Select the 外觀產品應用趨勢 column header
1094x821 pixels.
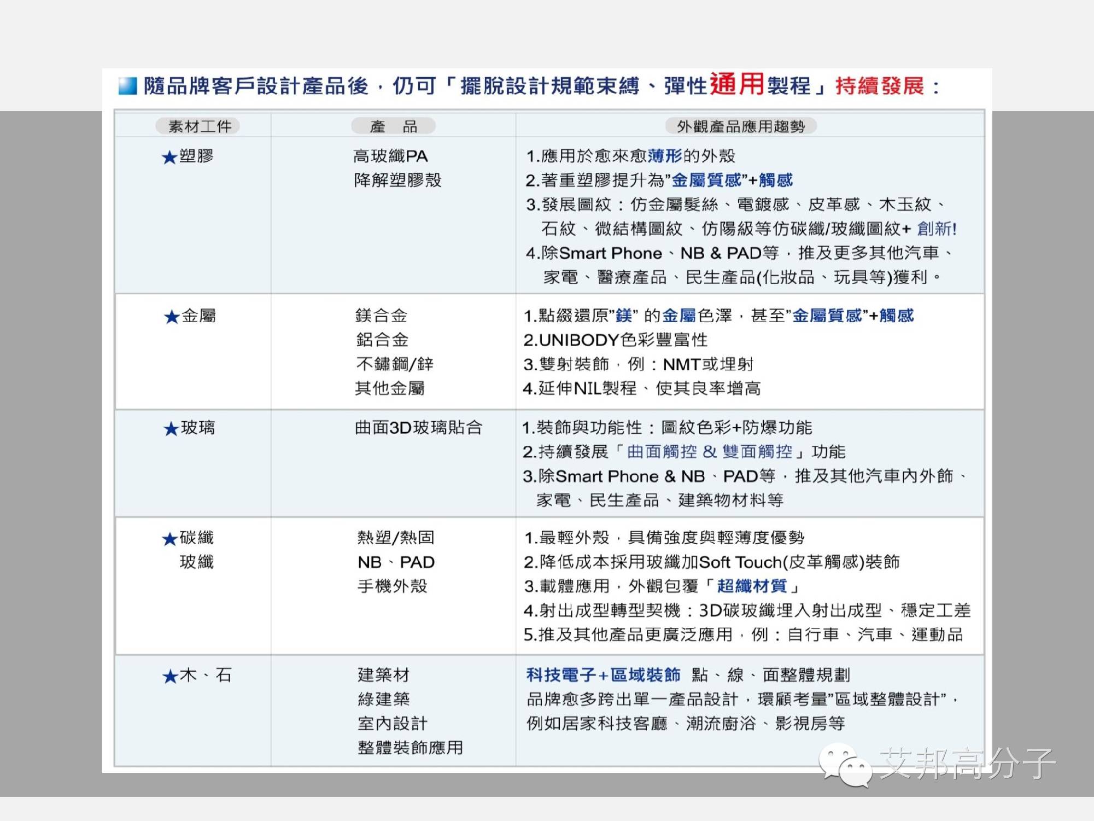pos(740,126)
